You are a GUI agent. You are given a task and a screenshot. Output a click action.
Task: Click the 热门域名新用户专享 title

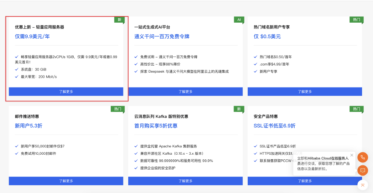pyautogui.click(x=272, y=27)
